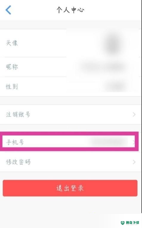Open the 头像 avatar row
142x228 pixels.
coord(70,43)
